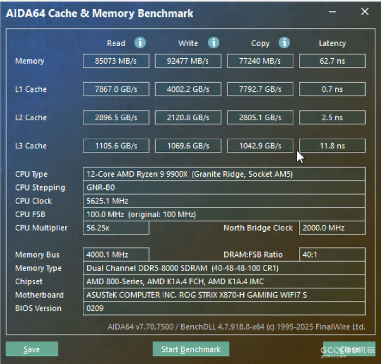Click the Memory Write 92477 MB/s value

tap(188, 61)
